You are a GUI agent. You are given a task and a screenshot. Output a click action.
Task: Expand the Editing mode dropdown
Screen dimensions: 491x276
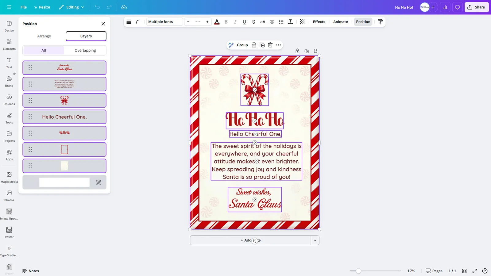(72, 7)
